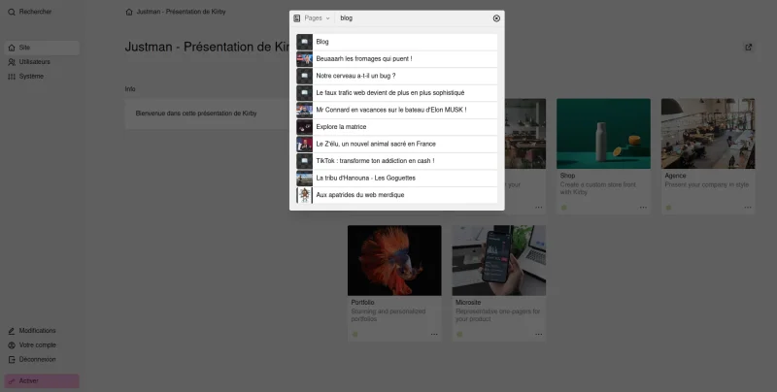This screenshot has height=392, width=777.
Task: Open options menu on Microsite card
Action: click(539, 335)
